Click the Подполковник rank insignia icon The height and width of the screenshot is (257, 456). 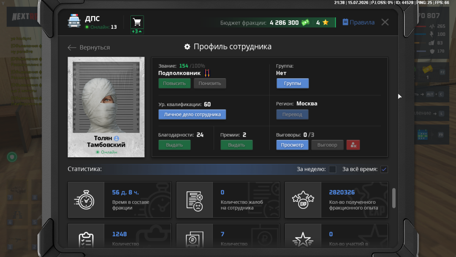(x=207, y=73)
